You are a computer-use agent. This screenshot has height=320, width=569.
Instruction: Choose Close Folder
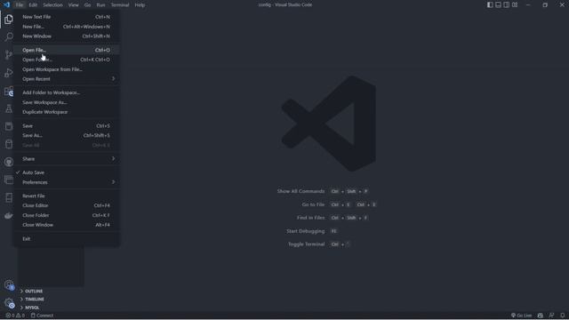tap(67, 215)
